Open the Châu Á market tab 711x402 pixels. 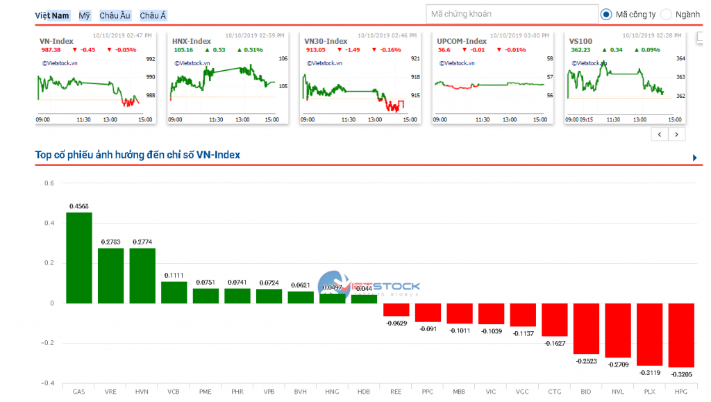coord(153,15)
